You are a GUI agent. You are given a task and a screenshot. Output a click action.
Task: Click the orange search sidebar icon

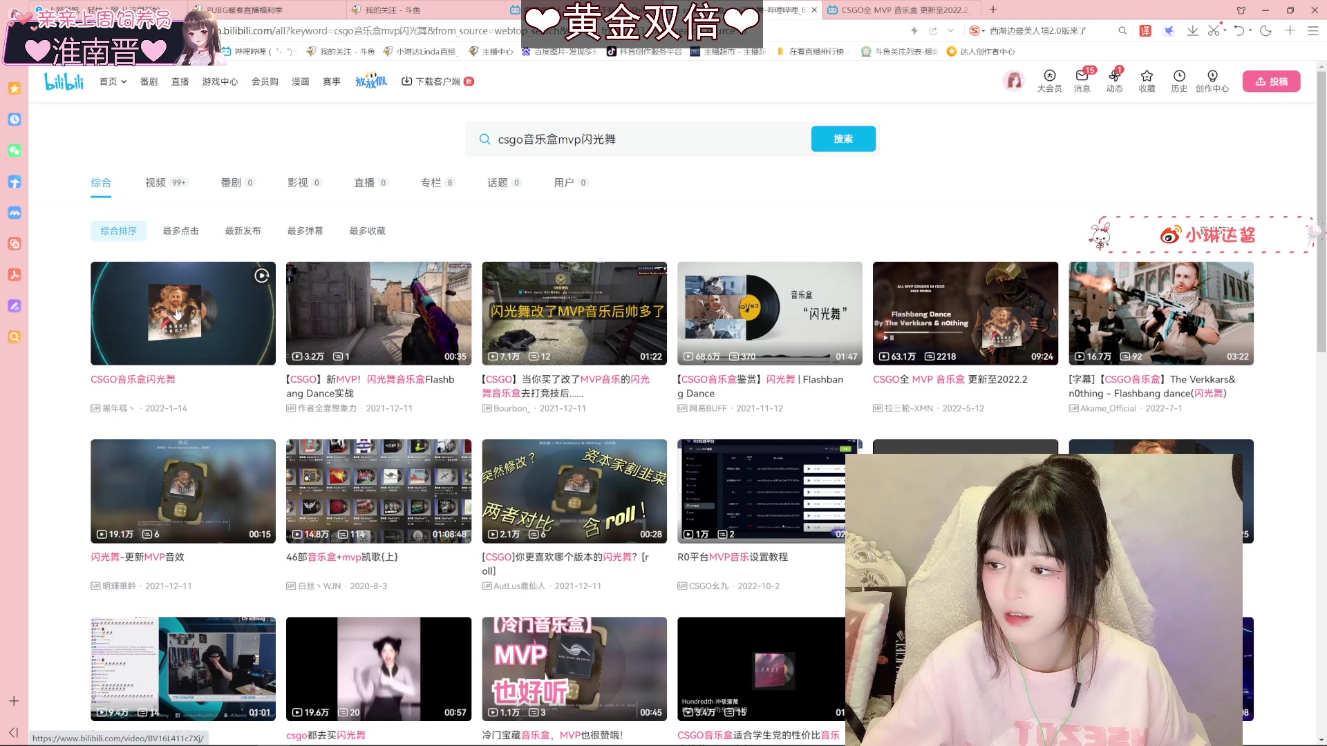coord(14,337)
